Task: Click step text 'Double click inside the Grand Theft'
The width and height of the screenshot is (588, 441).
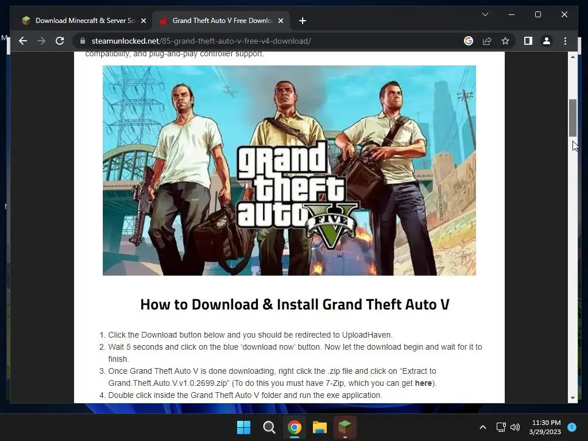Action: click(245, 395)
